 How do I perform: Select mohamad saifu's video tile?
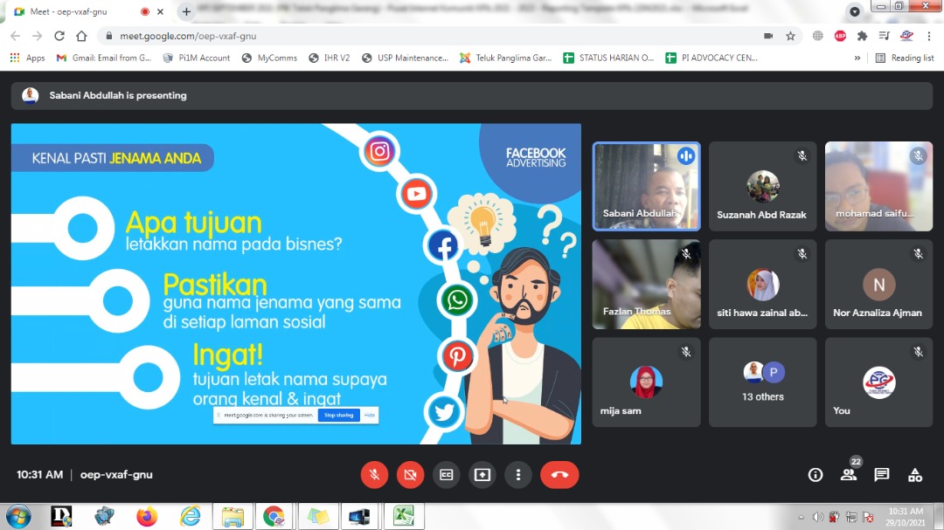tap(879, 187)
